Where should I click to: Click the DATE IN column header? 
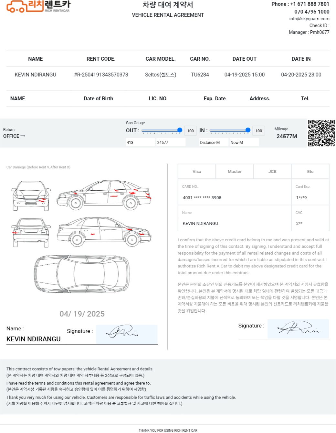tap(301, 59)
